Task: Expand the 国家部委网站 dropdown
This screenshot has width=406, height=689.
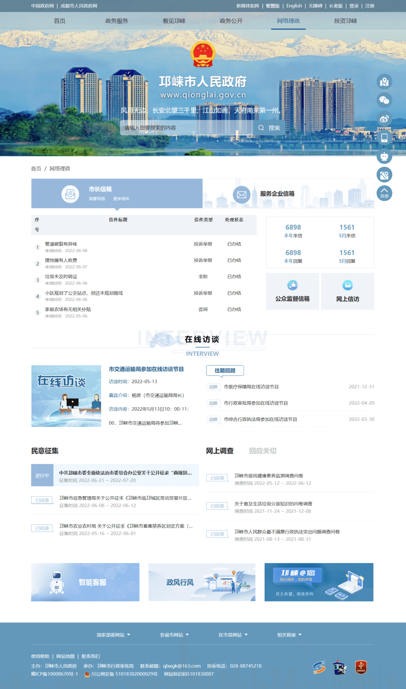Action: [113, 635]
